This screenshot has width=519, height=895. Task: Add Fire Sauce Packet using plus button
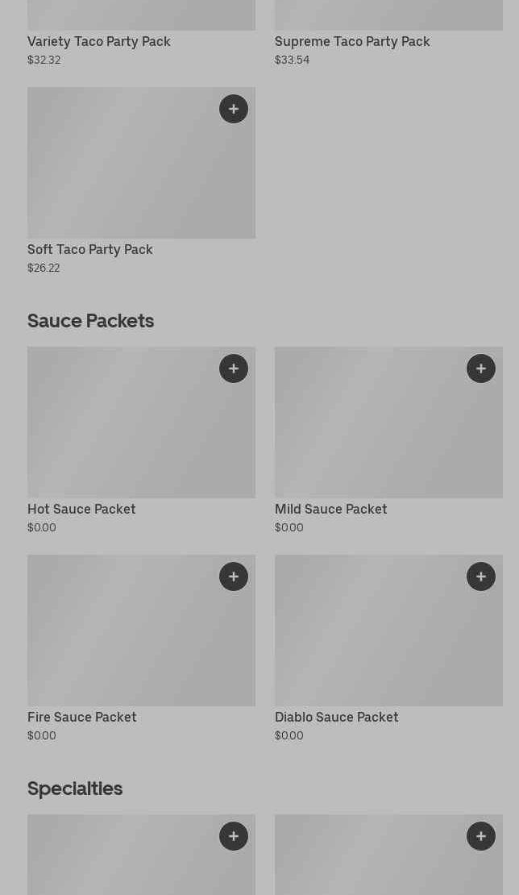point(234,577)
